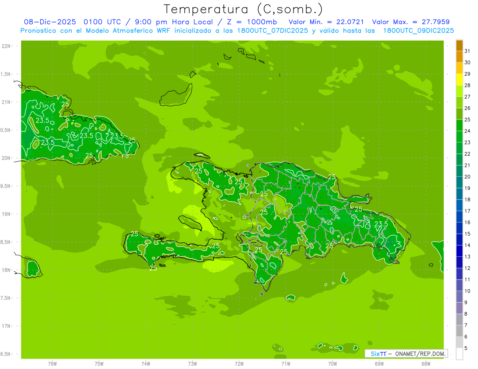Click the "71W" longitude axis label
Image resolution: width=478 pixels, height=369 pixels.
coord(286,364)
